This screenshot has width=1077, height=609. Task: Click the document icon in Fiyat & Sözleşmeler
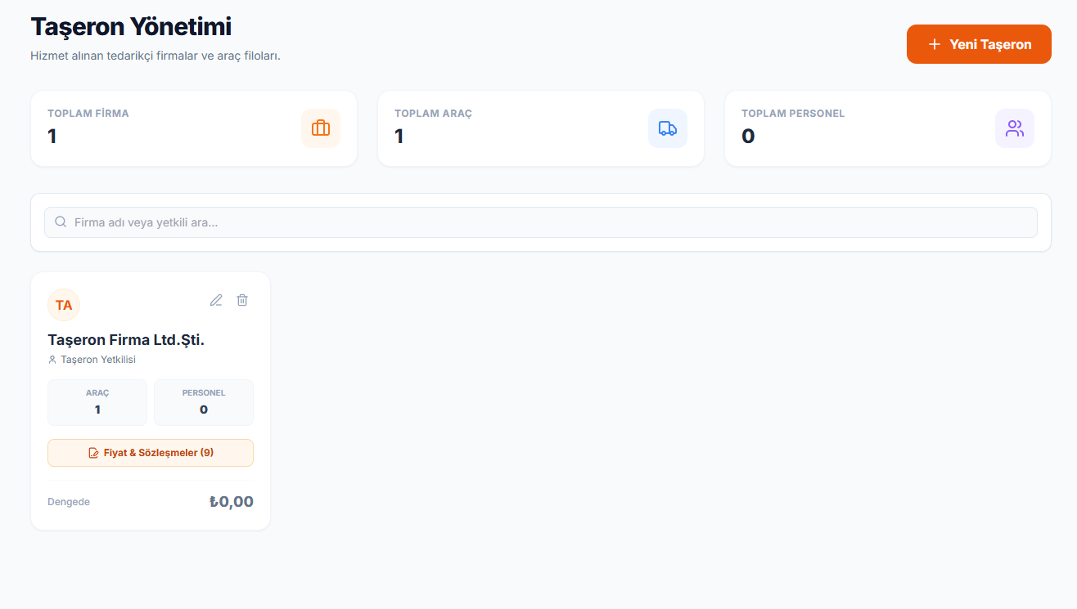coord(93,453)
